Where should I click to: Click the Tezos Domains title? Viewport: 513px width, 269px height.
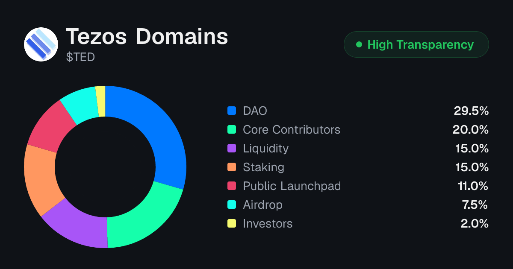click(x=147, y=37)
